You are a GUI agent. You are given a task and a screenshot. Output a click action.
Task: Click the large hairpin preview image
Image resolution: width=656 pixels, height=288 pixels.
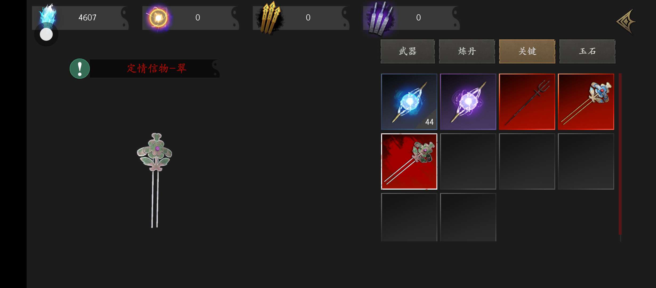click(155, 180)
